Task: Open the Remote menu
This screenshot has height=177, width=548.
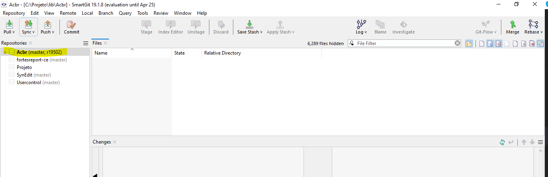Action: 68,13
